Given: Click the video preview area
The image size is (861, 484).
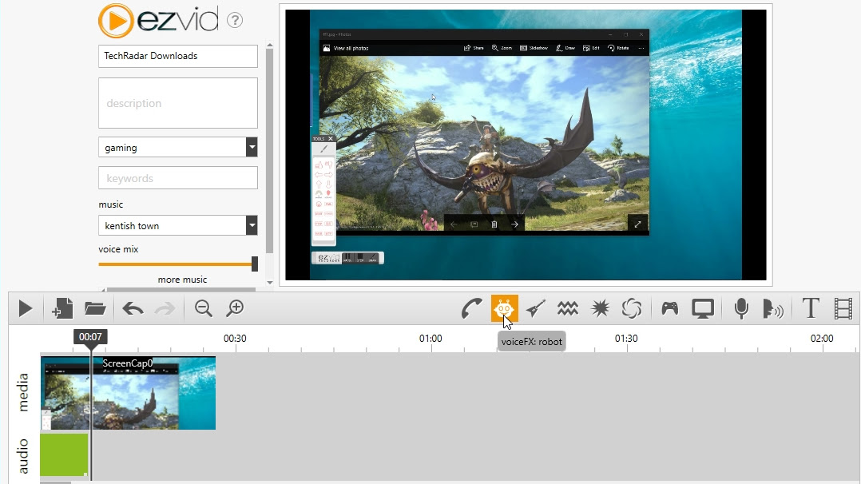Looking at the screenshot, I should pos(526,145).
